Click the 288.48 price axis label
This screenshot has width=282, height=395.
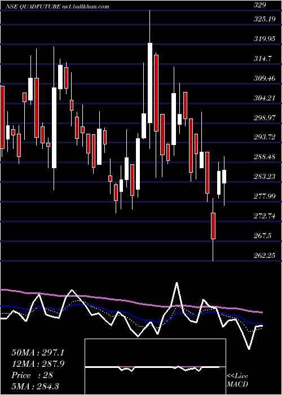(x=265, y=157)
